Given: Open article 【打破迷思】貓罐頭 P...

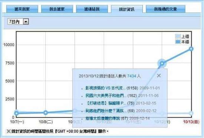Looking at the screenshot, I should pos(106,103).
